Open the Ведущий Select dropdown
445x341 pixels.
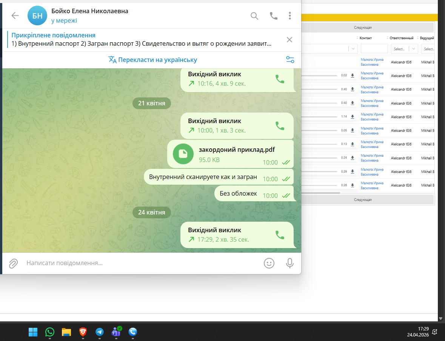[x=428, y=49]
